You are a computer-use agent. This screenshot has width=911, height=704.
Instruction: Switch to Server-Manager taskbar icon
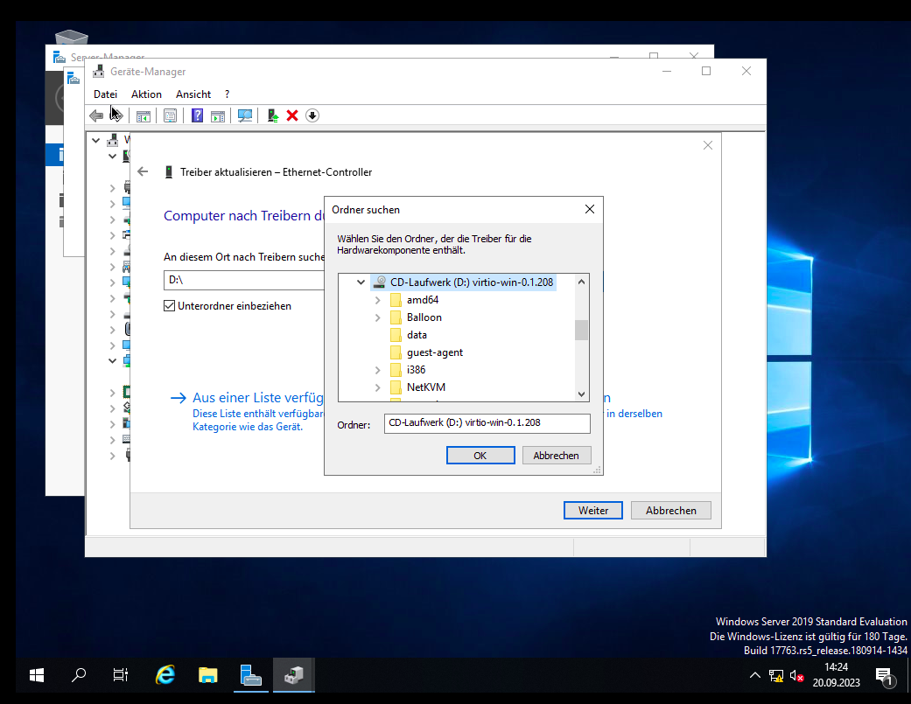[251, 675]
